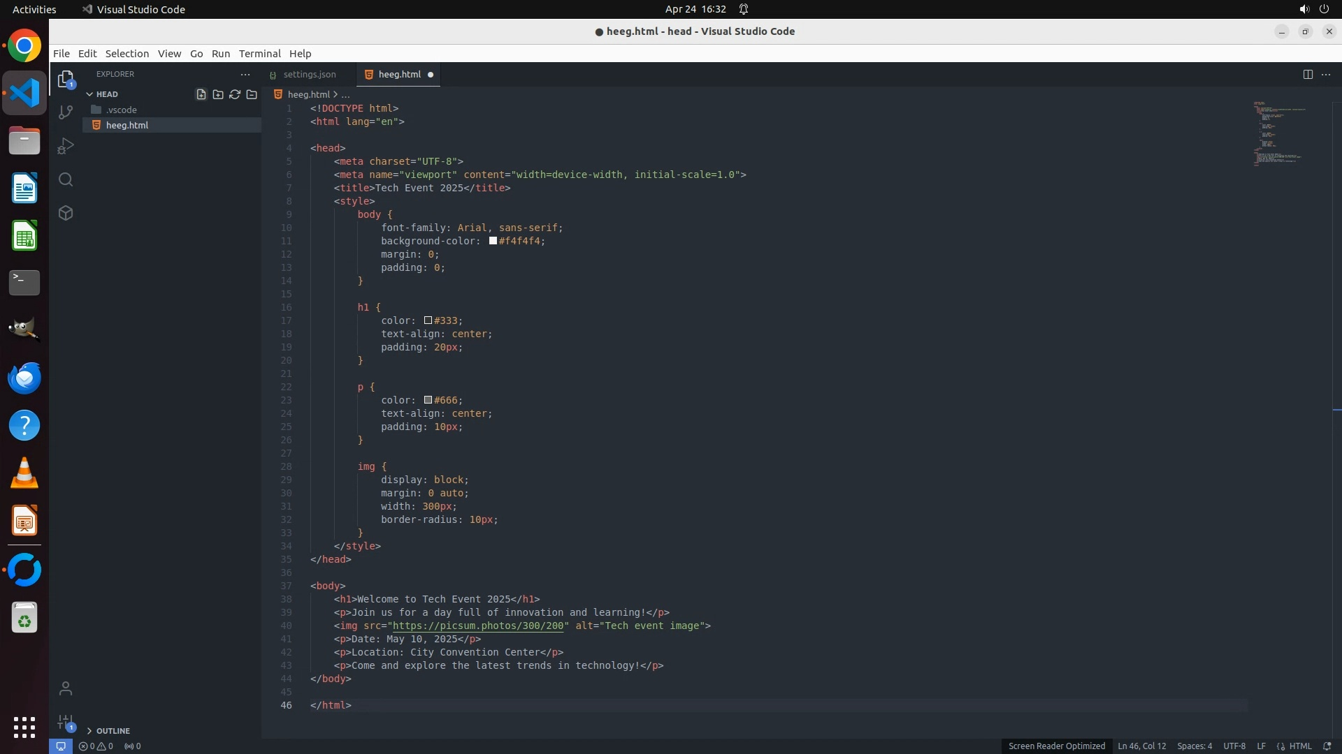Open the Source Control view
The image size is (1342, 754).
coord(66,112)
